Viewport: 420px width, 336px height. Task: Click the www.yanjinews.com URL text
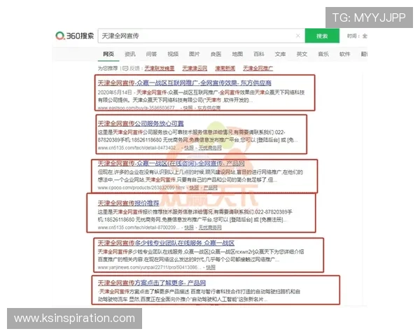click(149, 267)
